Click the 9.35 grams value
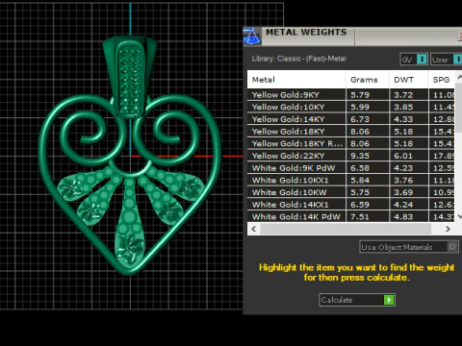This screenshot has width=462, height=346. pyautogui.click(x=360, y=156)
